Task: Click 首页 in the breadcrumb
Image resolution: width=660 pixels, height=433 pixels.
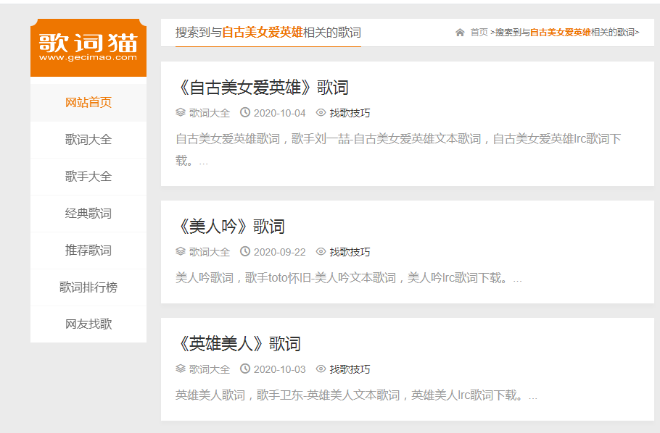Action: point(479,33)
